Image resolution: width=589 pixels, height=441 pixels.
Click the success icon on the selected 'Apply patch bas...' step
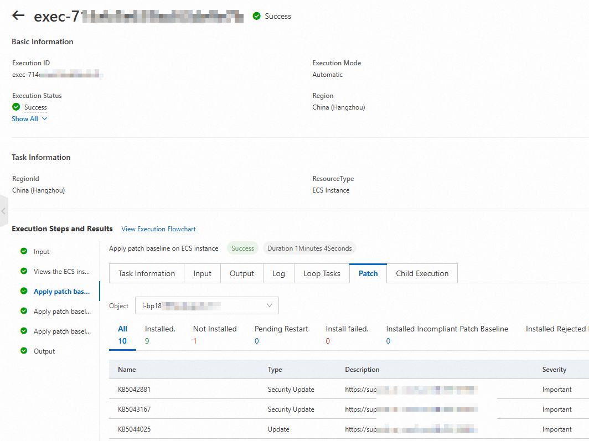click(x=24, y=291)
